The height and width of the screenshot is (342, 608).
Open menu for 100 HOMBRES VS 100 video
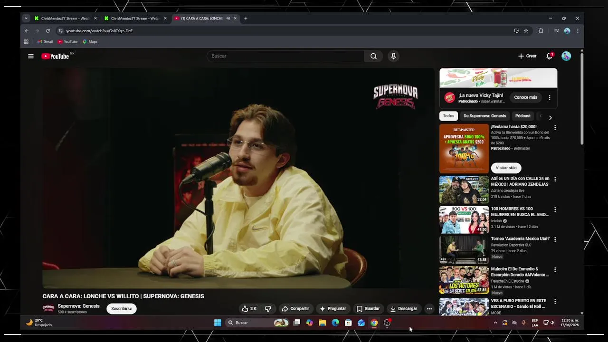pos(555,209)
